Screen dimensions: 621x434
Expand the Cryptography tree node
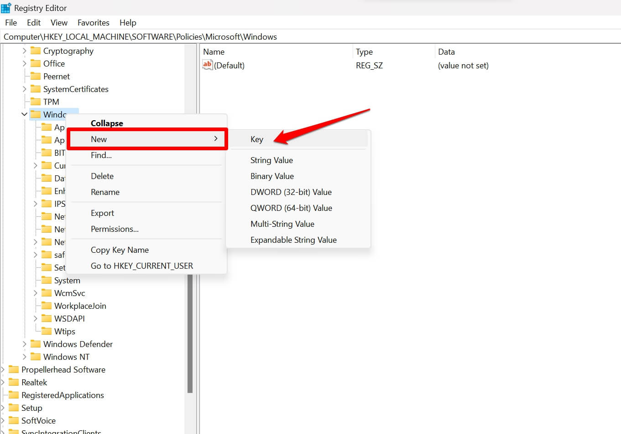[24, 51]
